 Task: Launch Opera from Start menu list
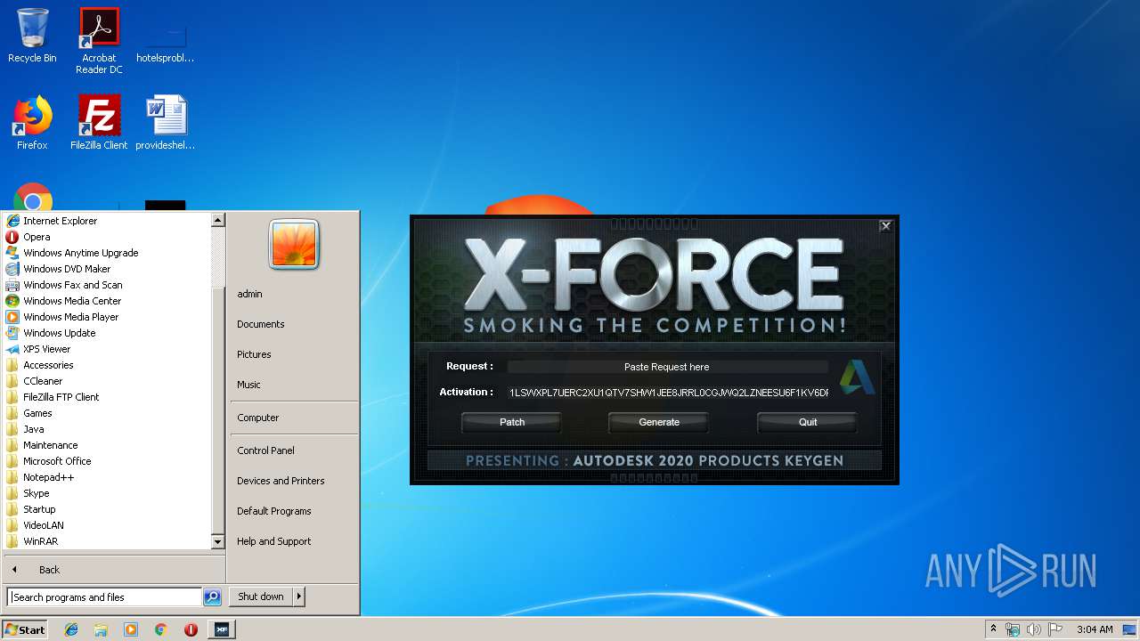37,237
